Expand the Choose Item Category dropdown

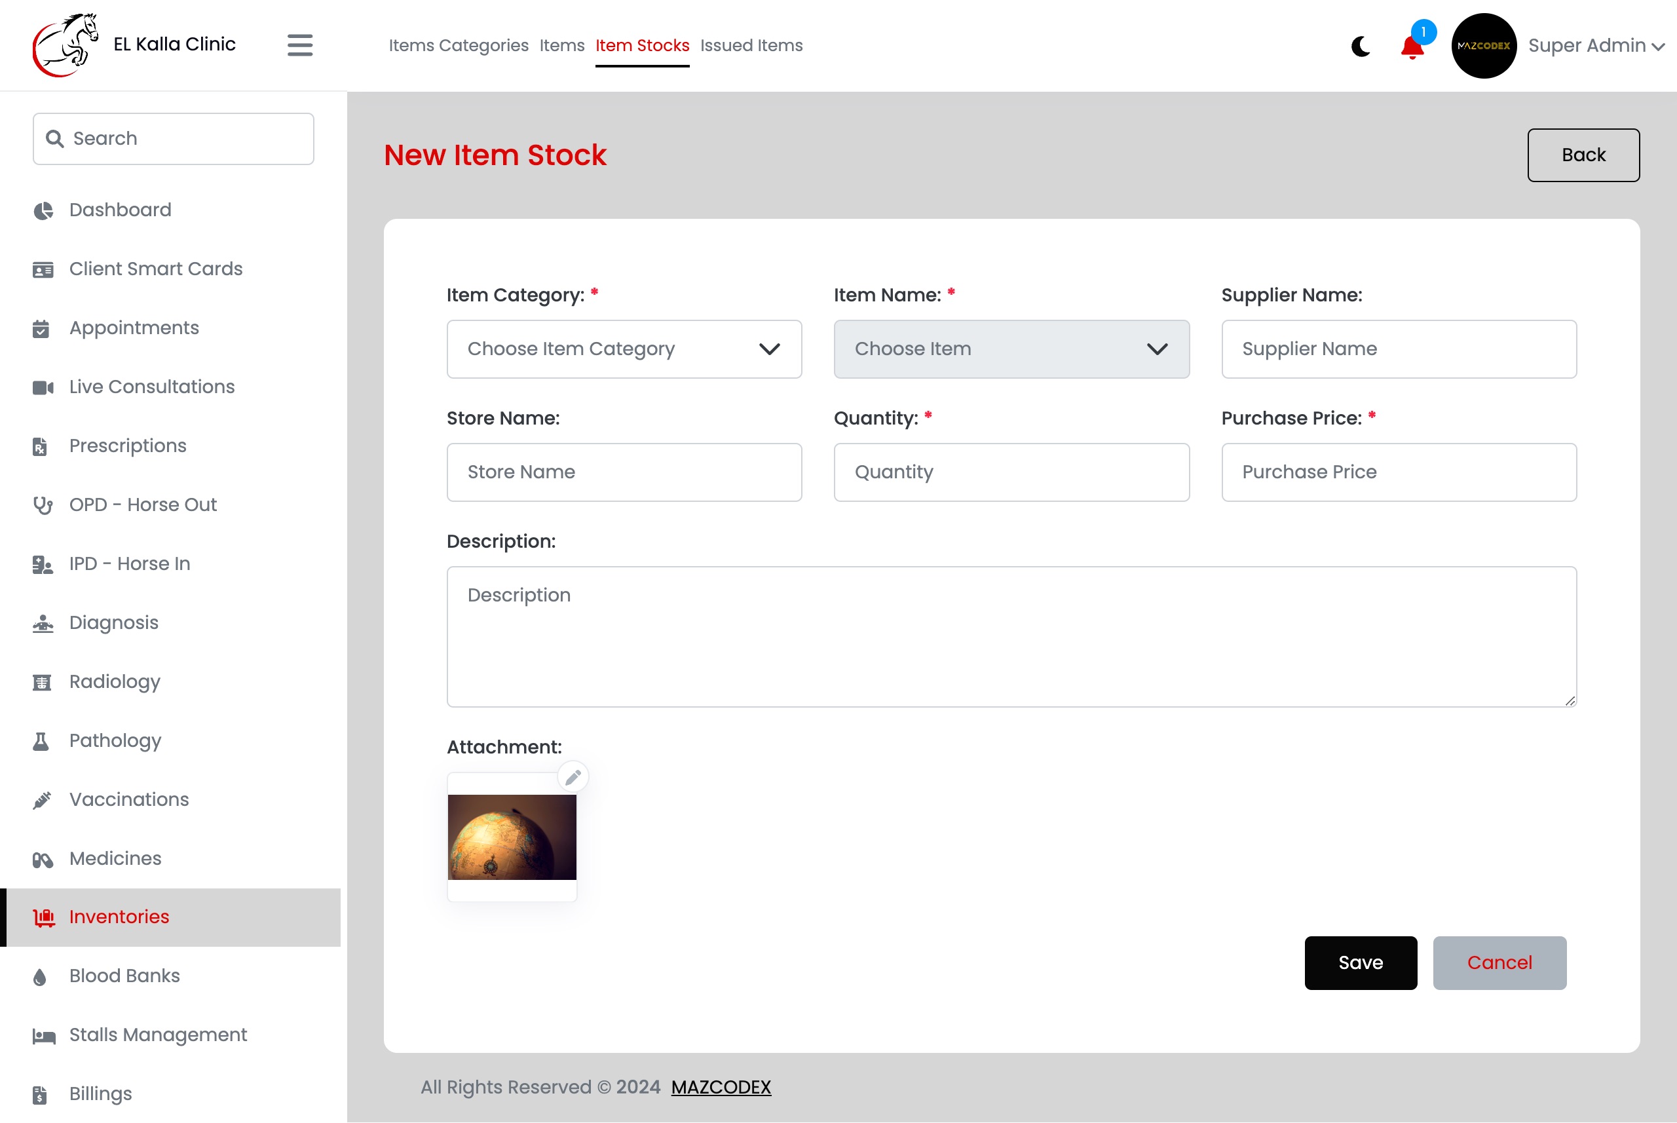(x=624, y=349)
